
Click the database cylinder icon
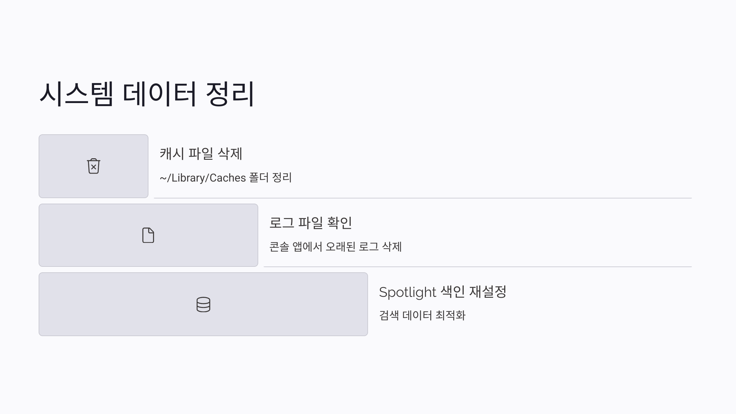(x=203, y=305)
